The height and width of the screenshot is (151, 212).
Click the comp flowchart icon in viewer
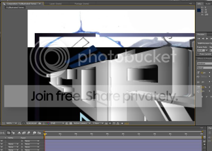pyautogui.click(x=118, y=123)
